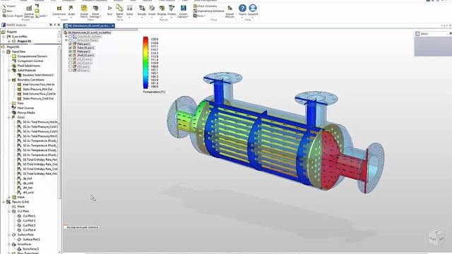This screenshot has width=452, height=254.
Task: Open the Tools dropdown in ribbon
Action: [199, 16]
